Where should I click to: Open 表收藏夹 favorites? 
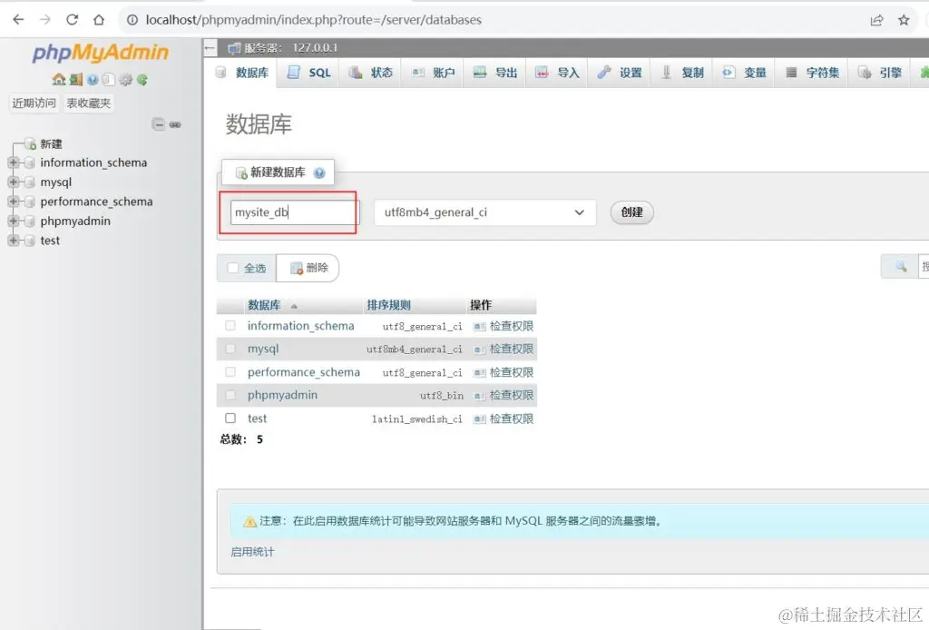coord(88,103)
